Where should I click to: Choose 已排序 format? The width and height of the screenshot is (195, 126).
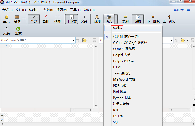[133, 116]
